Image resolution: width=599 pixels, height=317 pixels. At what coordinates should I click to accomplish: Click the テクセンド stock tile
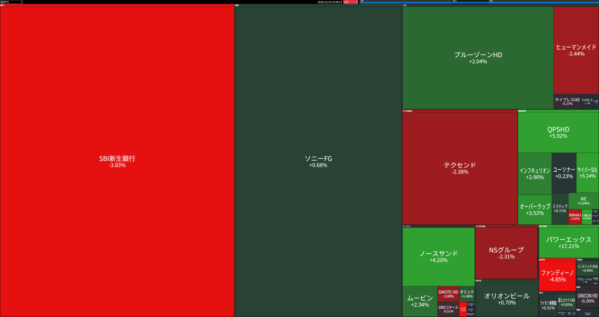pyautogui.click(x=460, y=168)
